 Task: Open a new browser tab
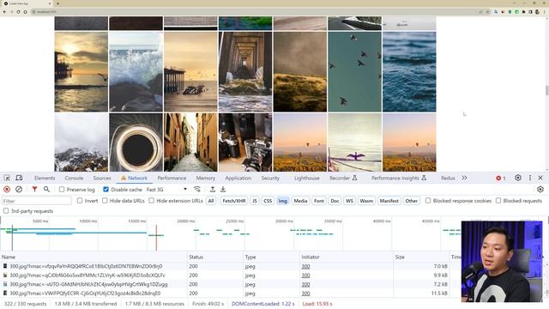click(x=57, y=3)
